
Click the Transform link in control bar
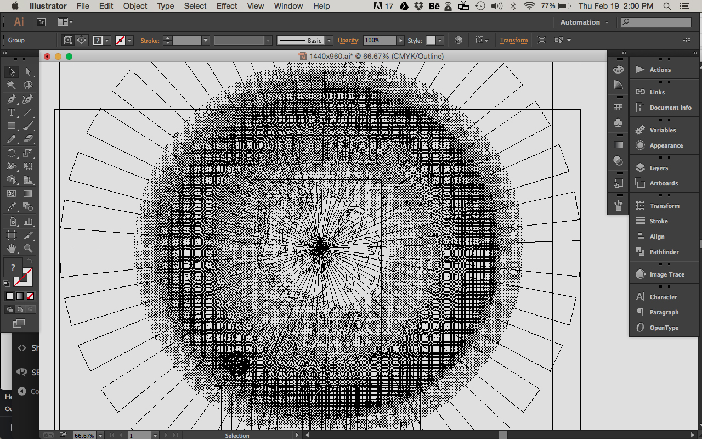click(x=514, y=40)
